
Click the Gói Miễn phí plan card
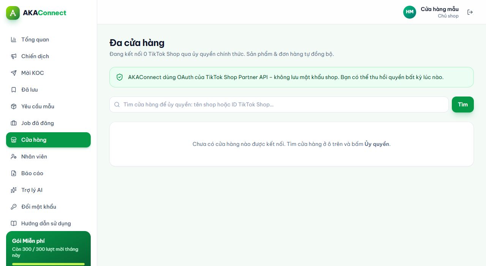click(x=48, y=249)
